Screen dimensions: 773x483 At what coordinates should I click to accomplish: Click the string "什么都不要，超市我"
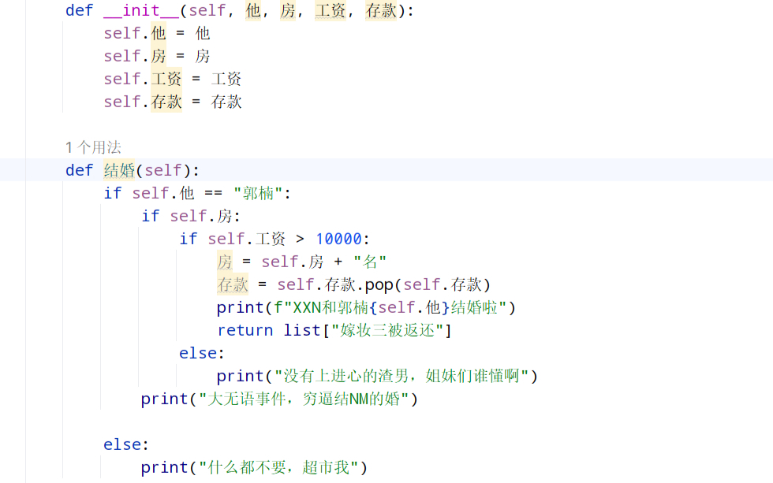tap(278, 467)
